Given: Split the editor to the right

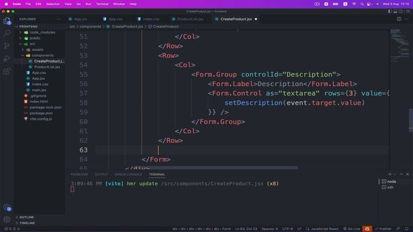Looking at the screenshot, I should (399, 19).
